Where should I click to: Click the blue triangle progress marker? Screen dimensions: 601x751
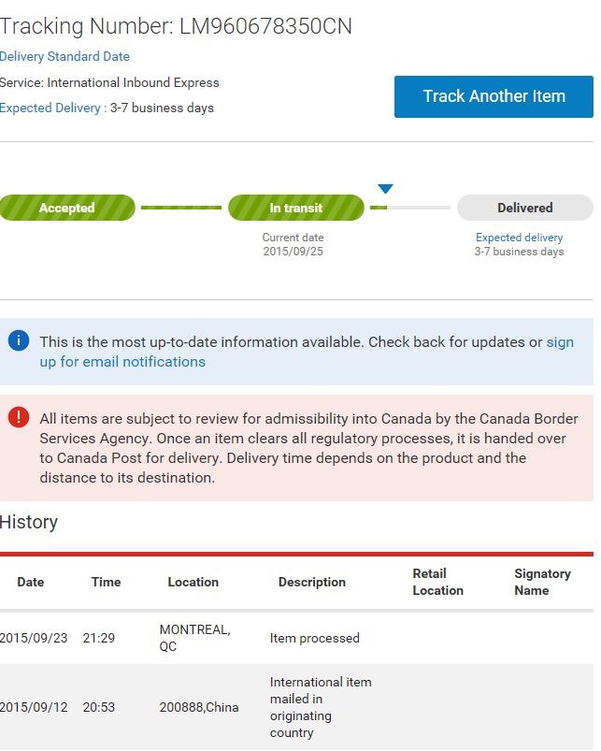click(x=385, y=188)
